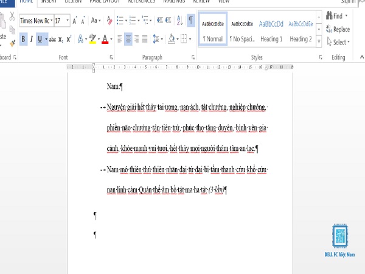The width and height of the screenshot is (365, 274).
Task: Click the word "Nguyện" in the document
Action: 116,107
